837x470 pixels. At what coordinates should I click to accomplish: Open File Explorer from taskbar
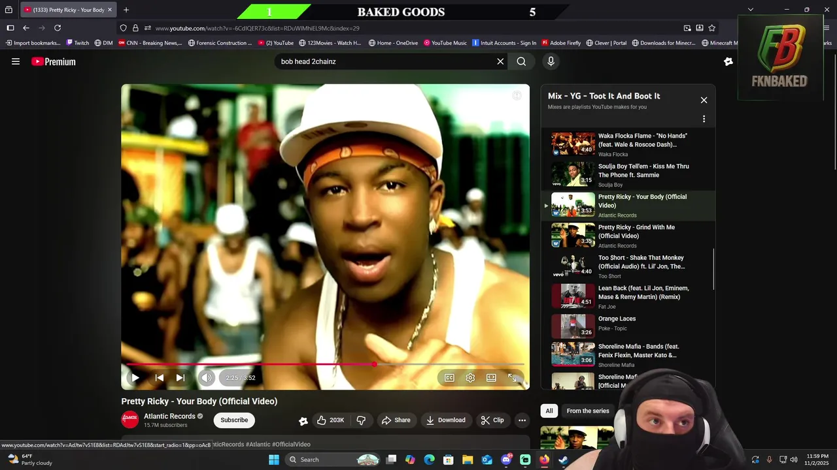tap(468, 460)
